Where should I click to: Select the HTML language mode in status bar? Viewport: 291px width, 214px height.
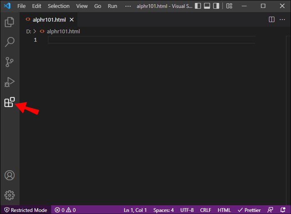pos(224,210)
